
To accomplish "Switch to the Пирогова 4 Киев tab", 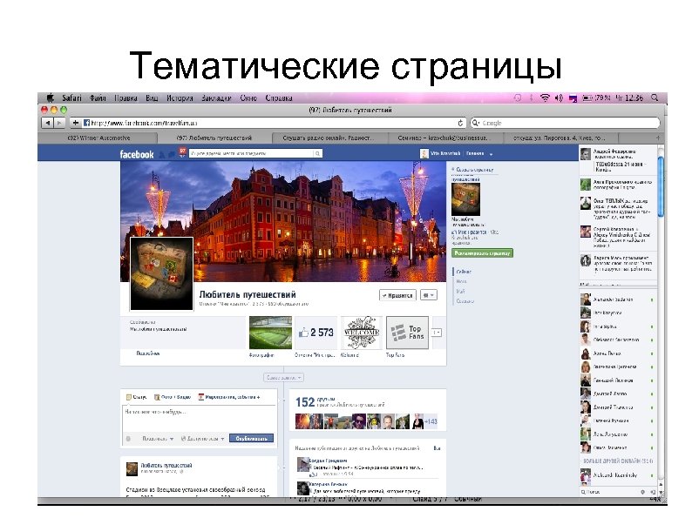I will point(560,138).
